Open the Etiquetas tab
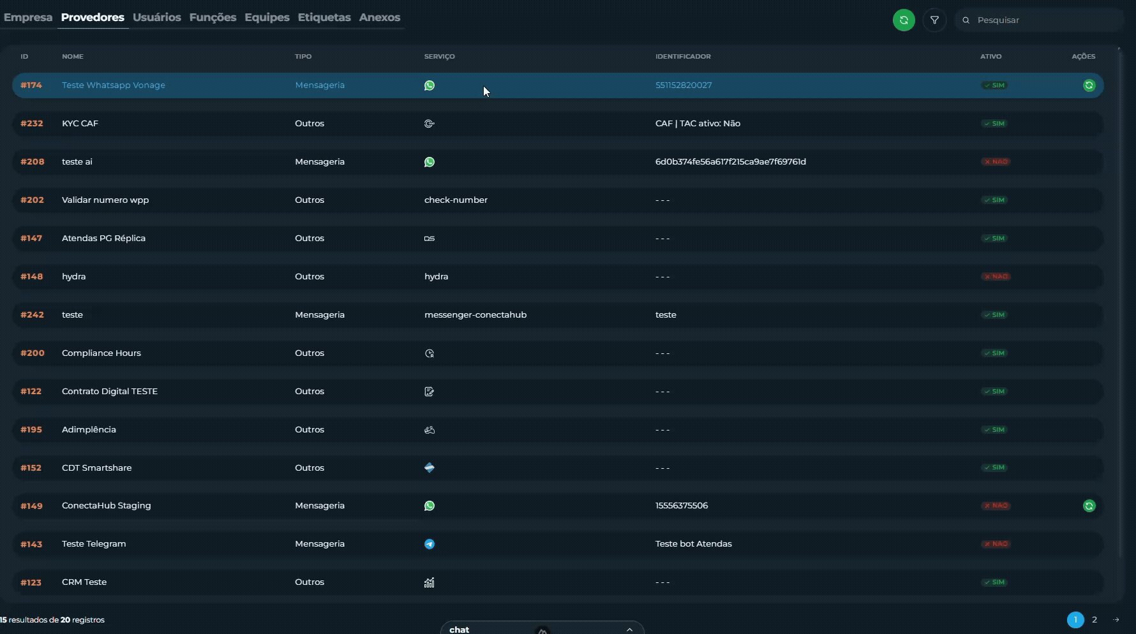This screenshot has height=634, width=1136. tap(324, 17)
